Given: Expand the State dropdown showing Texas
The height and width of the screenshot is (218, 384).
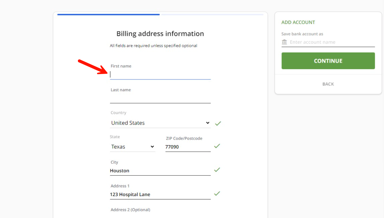Looking at the screenshot, I should [x=133, y=147].
